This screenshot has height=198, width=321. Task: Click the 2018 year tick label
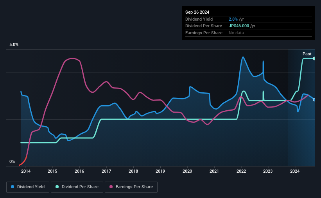133,171
